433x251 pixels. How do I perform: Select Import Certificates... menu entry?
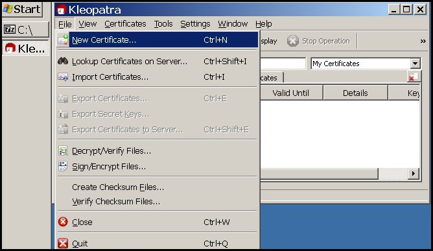click(x=157, y=77)
